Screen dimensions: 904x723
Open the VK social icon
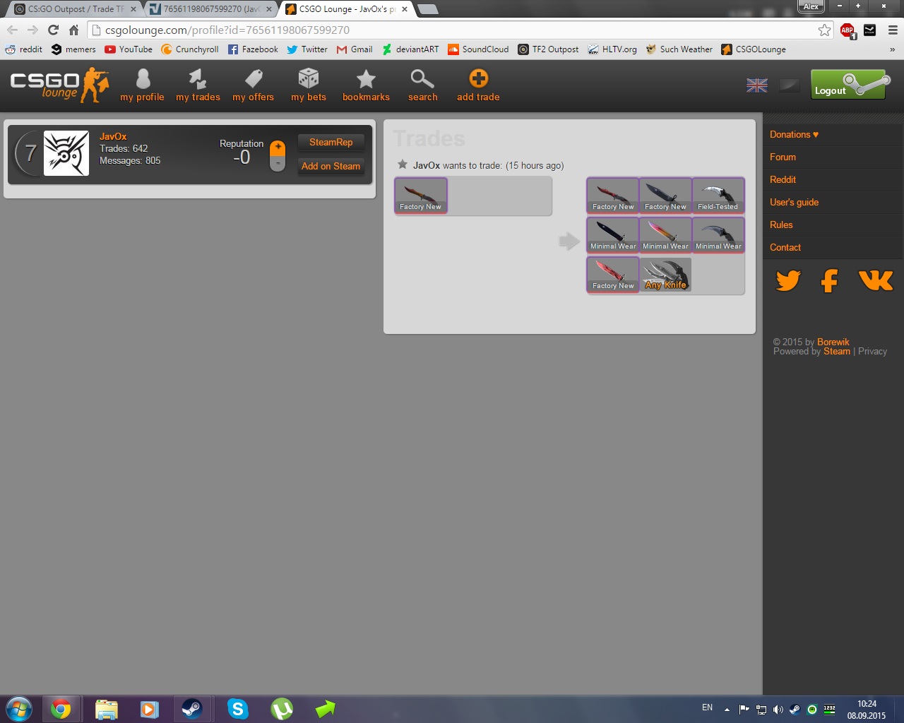pos(876,281)
